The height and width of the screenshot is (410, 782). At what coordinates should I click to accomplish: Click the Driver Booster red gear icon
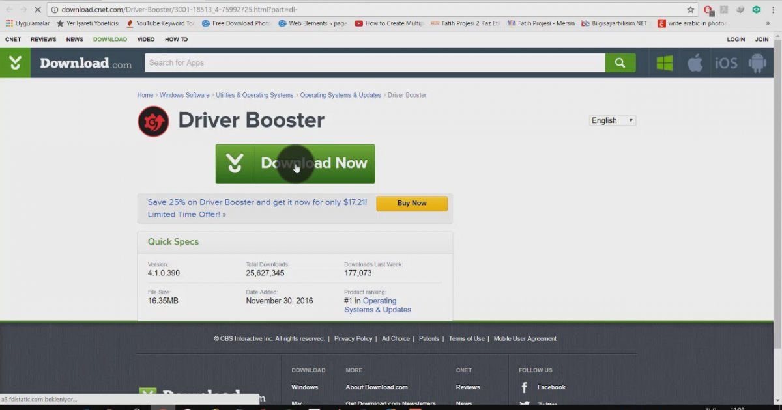tap(153, 121)
